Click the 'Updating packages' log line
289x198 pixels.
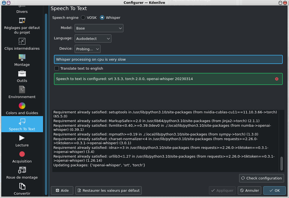[99, 165]
